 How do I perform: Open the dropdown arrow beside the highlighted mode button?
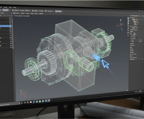tap(9, 10)
